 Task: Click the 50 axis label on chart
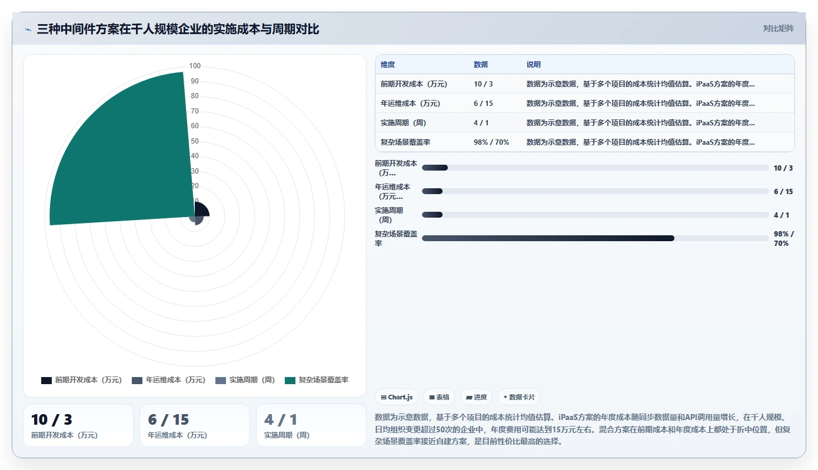[x=195, y=141]
